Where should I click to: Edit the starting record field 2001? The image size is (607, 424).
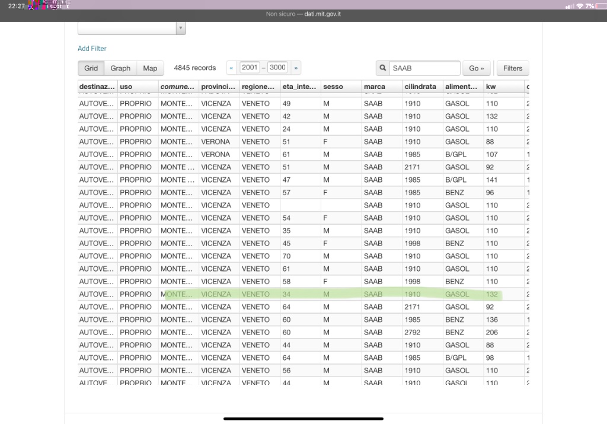coord(250,68)
